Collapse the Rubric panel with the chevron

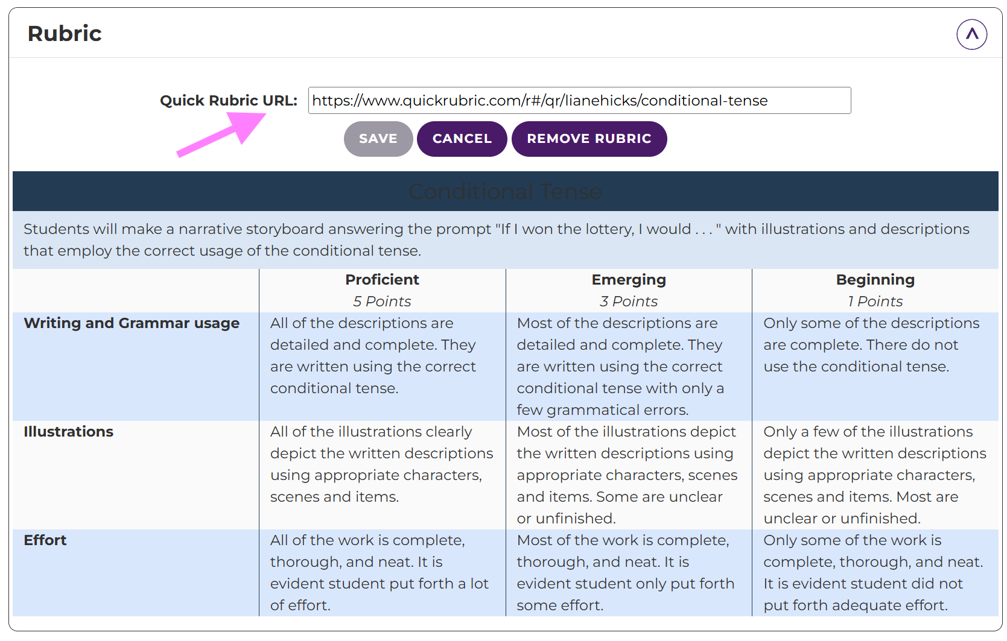[x=971, y=34]
